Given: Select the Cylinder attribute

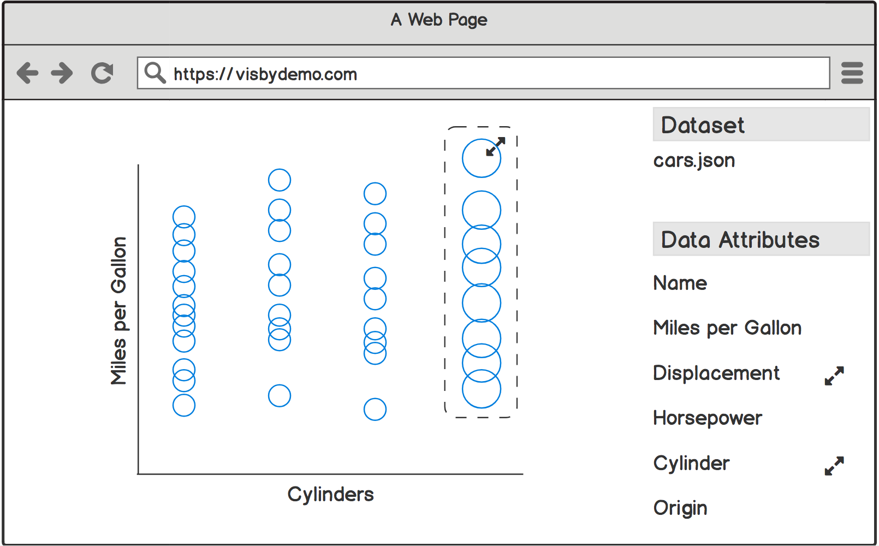Looking at the screenshot, I should coord(691,464).
